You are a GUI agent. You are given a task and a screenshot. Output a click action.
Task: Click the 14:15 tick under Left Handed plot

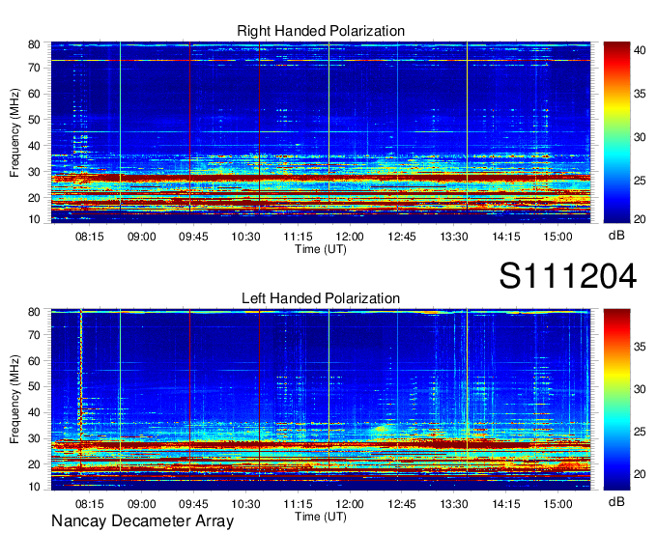[x=505, y=504]
